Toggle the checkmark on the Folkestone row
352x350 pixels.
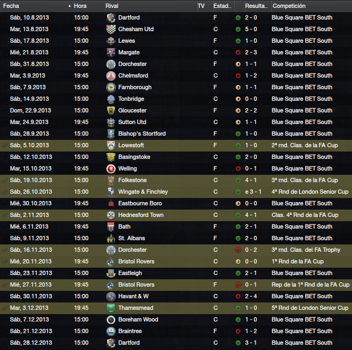pyautogui.click(x=4, y=181)
